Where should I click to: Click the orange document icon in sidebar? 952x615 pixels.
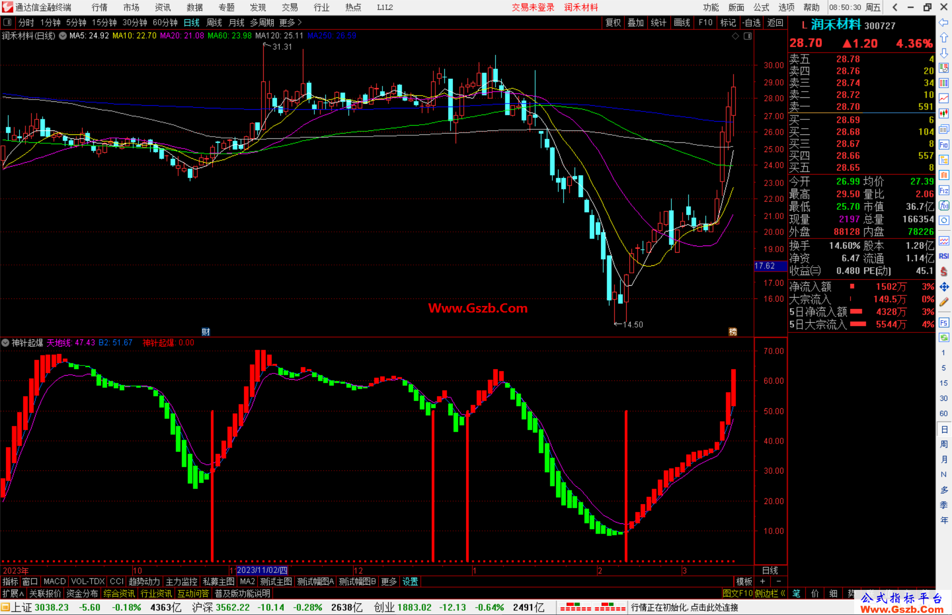click(944, 175)
